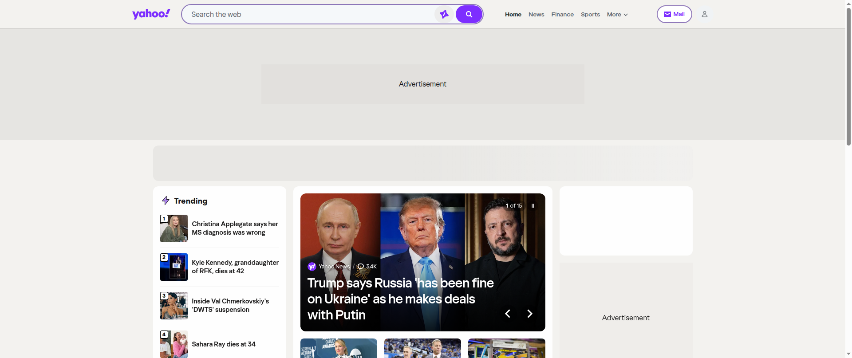Open Val Chmerkovskiy DWTS suspension story
The height and width of the screenshot is (358, 852).
[230, 305]
